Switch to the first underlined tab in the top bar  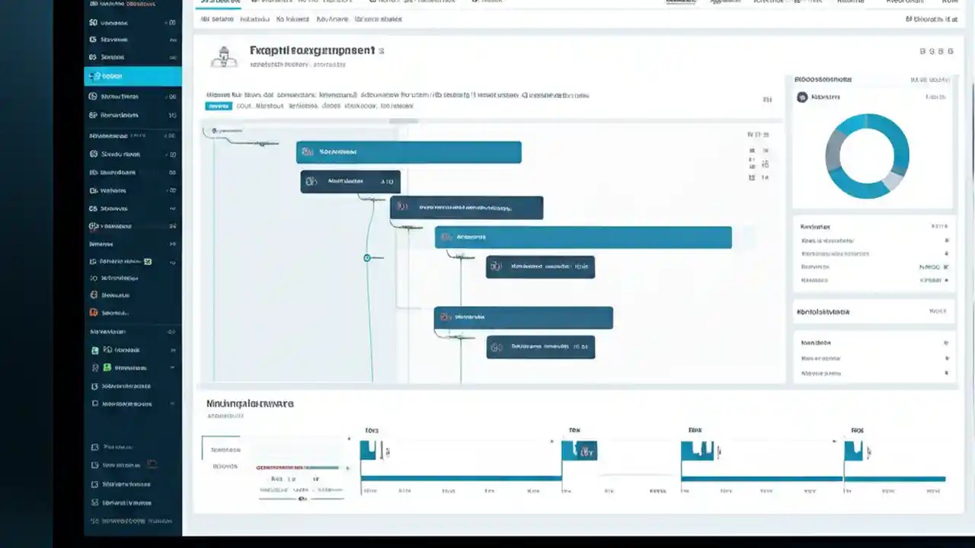click(x=219, y=2)
